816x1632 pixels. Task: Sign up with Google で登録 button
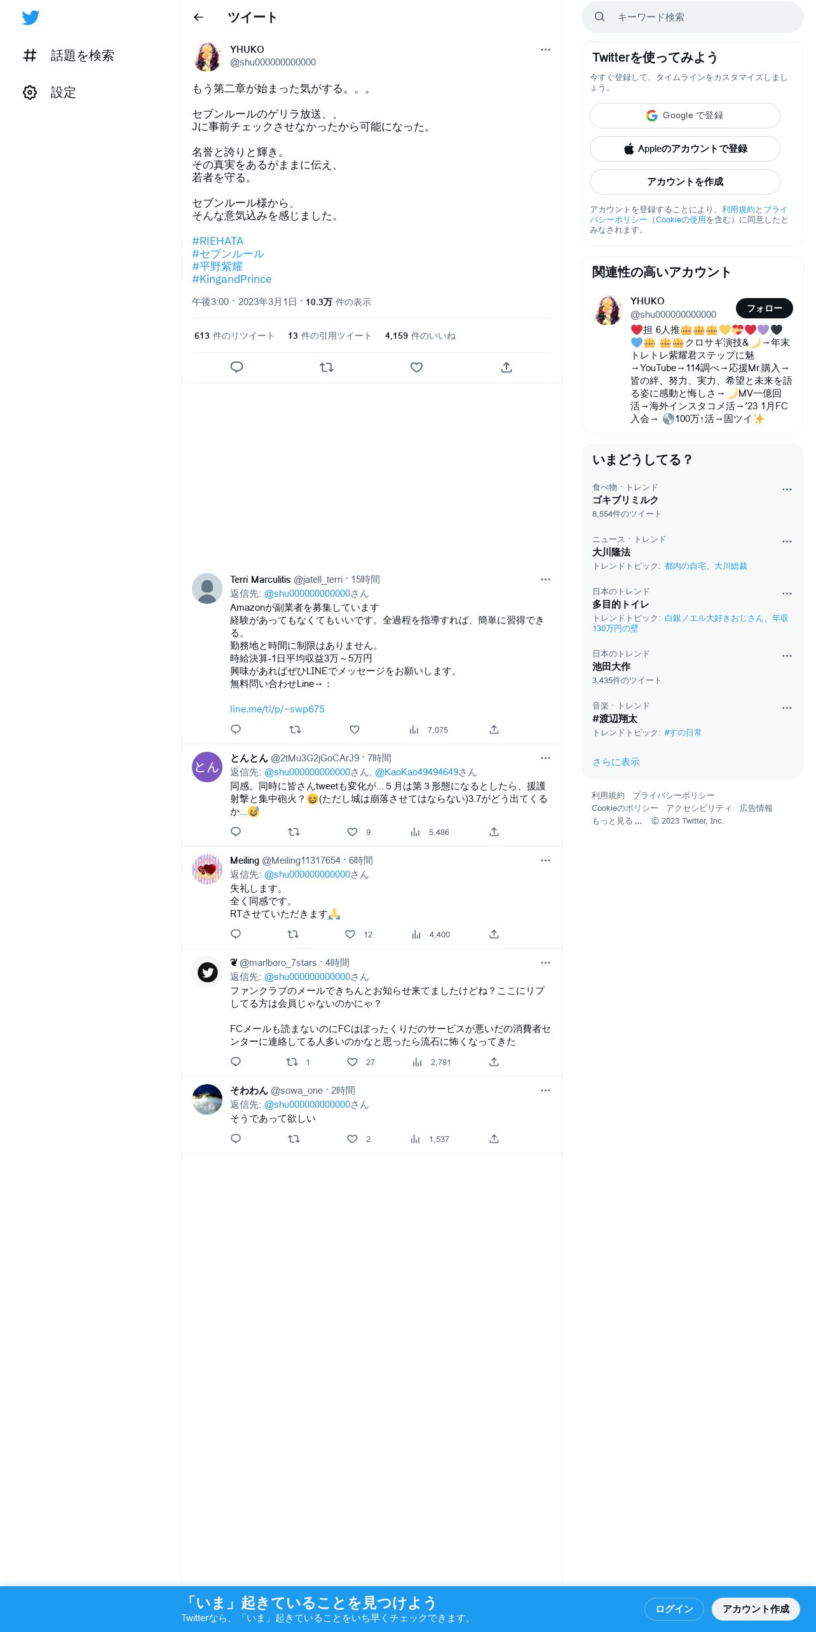[685, 116]
